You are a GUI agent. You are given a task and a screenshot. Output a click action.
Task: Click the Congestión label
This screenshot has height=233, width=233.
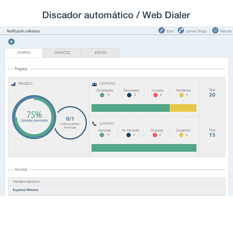coord(183,130)
